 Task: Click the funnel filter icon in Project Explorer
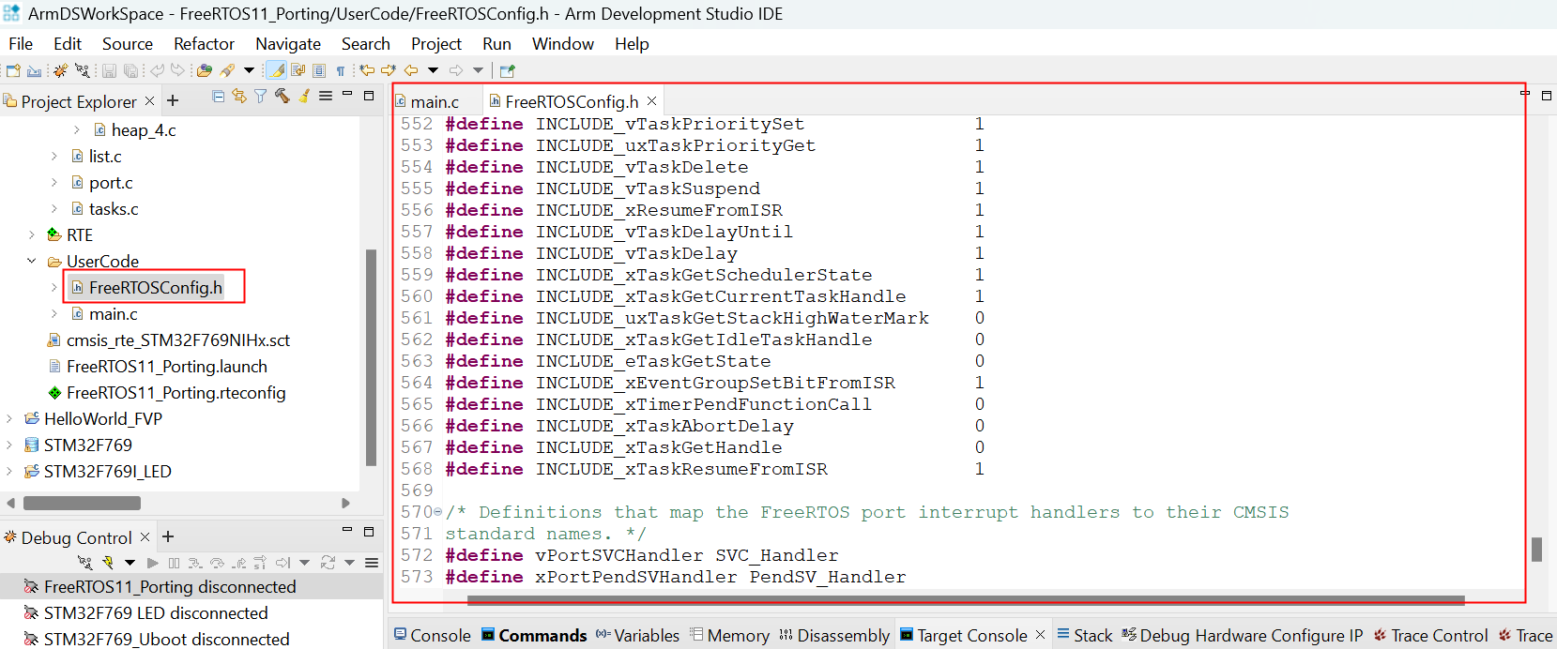pos(260,97)
